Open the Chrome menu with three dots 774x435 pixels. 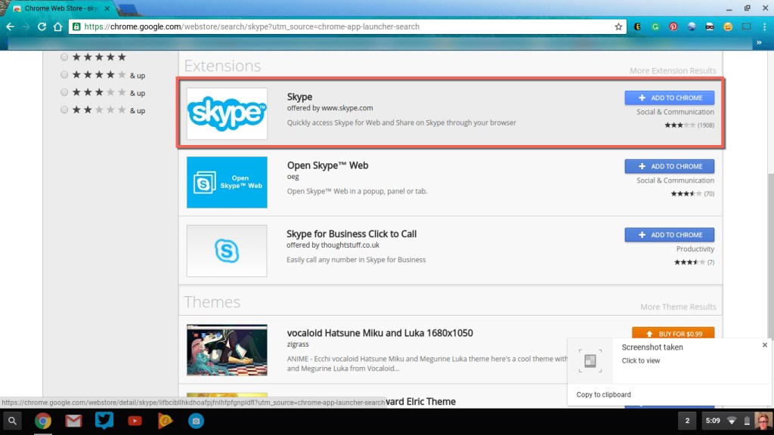[765, 26]
